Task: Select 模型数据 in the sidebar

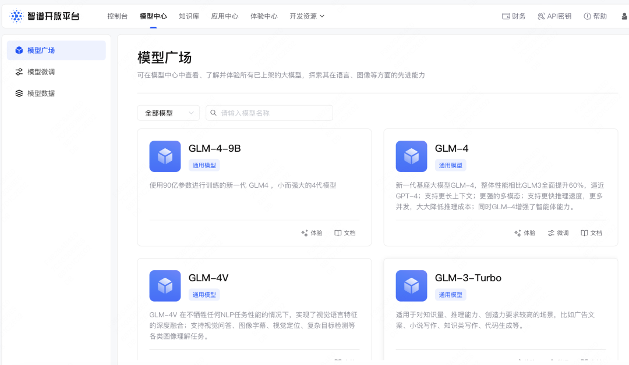Action: 41,94
